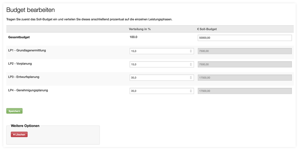The width and height of the screenshot is (299, 150).
Task: Focus the LP3 Entwurfsplanung percentage field
Action: tap(162, 78)
